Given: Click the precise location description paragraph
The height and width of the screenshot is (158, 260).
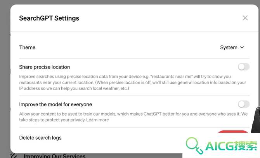Looking at the screenshot, I should coord(133,83).
